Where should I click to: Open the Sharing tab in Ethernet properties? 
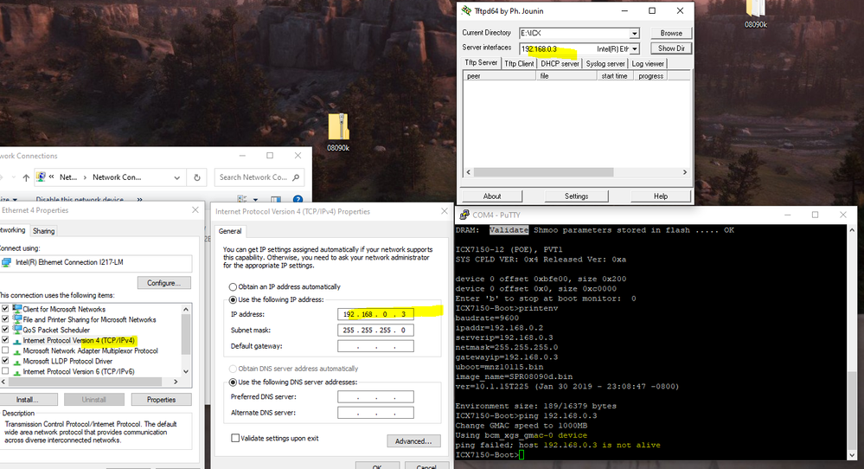[43, 231]
